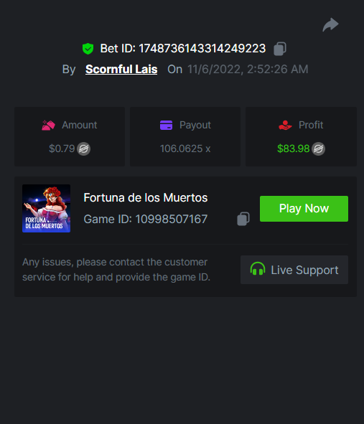Copy the Game ID using copy icon

[x=243, y=219]
